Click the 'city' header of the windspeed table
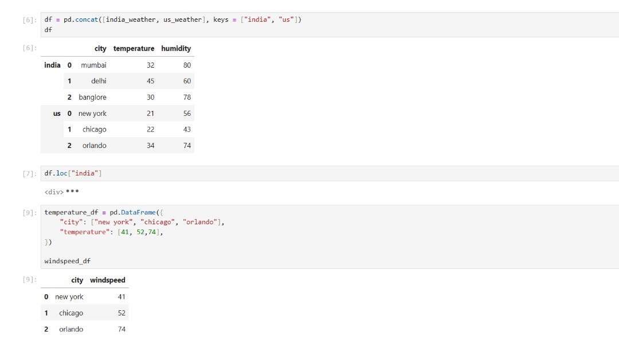The width and height of the screenshot is (619, 347). [x=77, y=280]
